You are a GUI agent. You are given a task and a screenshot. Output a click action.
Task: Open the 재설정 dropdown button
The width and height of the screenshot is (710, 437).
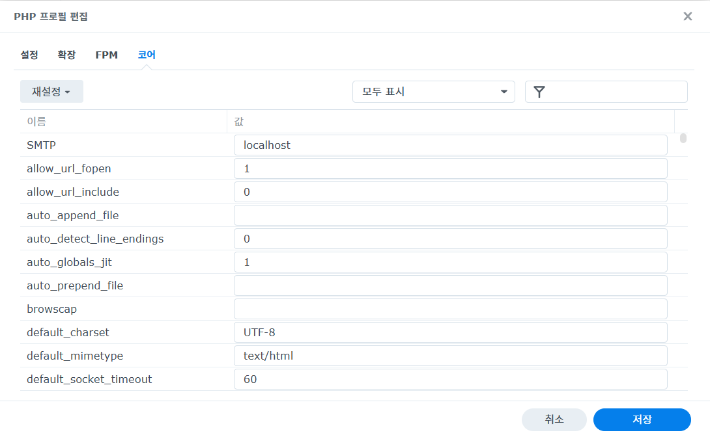tap(51, 92)
